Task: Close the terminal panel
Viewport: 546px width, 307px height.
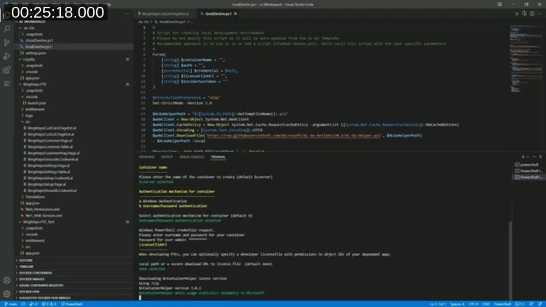Action: (x=540, y=157)
